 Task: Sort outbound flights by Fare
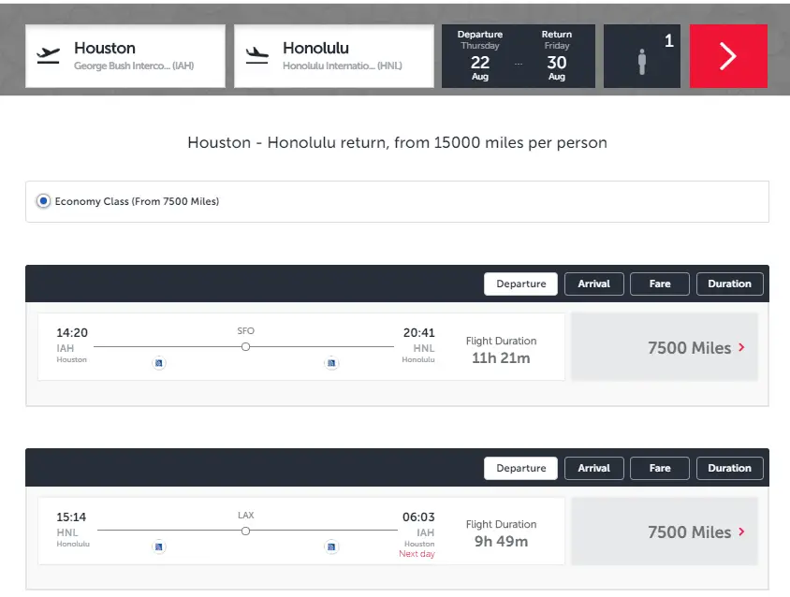[x=660, y=284]
